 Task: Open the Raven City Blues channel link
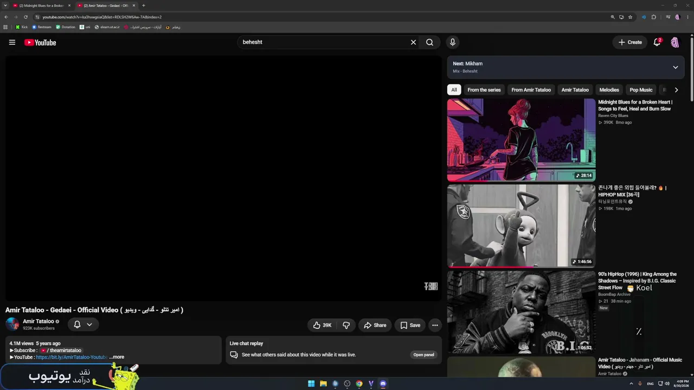pos(613,115)
